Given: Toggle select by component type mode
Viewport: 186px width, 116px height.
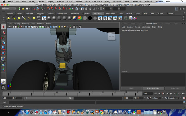Looking at the screenshot, I should pyautogui.click(x=42, y=9).
